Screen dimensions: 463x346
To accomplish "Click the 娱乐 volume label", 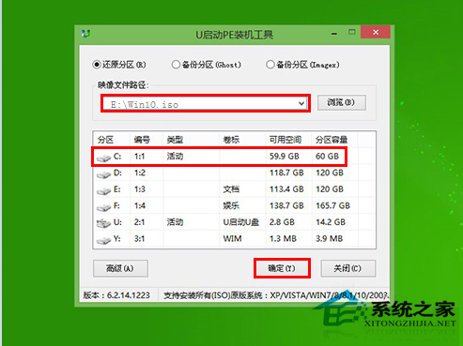I will (x=231, y=205).
